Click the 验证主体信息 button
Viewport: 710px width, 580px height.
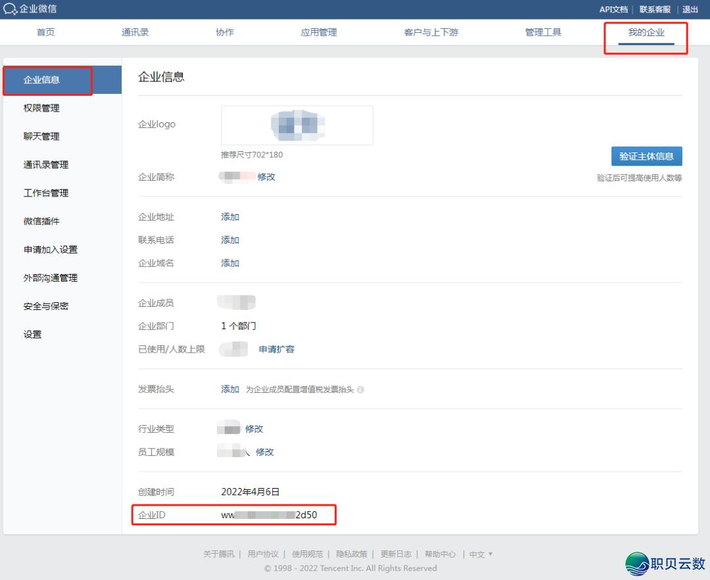coord(646,156)
